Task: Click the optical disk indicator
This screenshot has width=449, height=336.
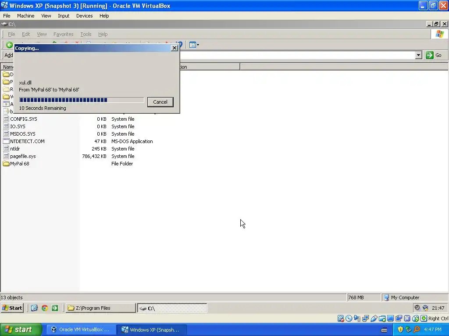Action: (349, 318)
